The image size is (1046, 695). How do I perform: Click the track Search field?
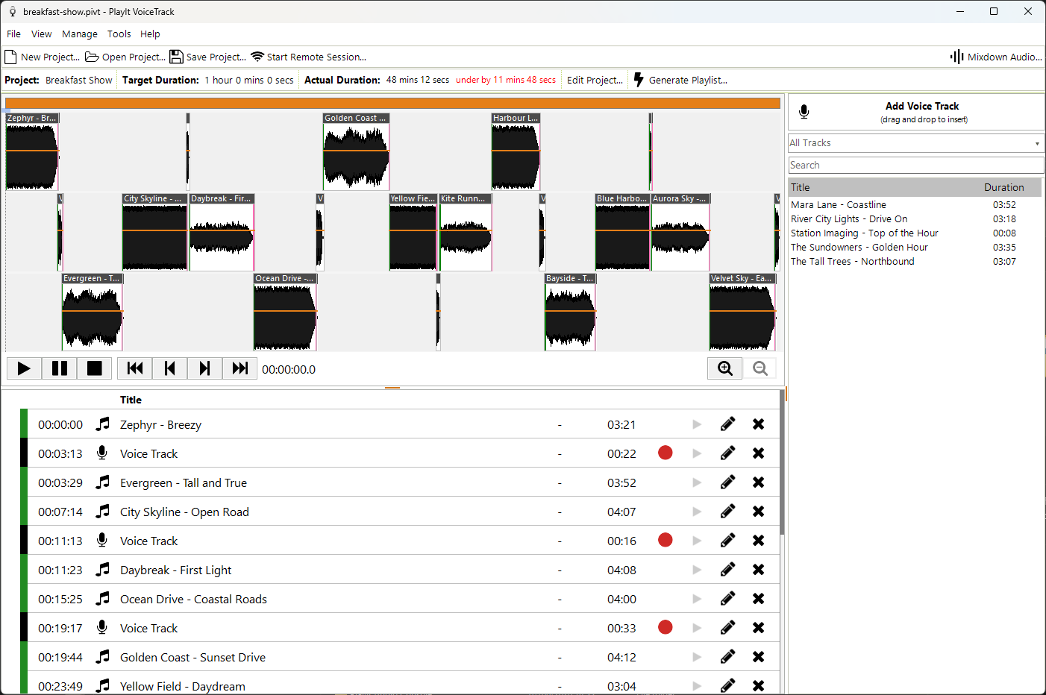coord(916,165)
